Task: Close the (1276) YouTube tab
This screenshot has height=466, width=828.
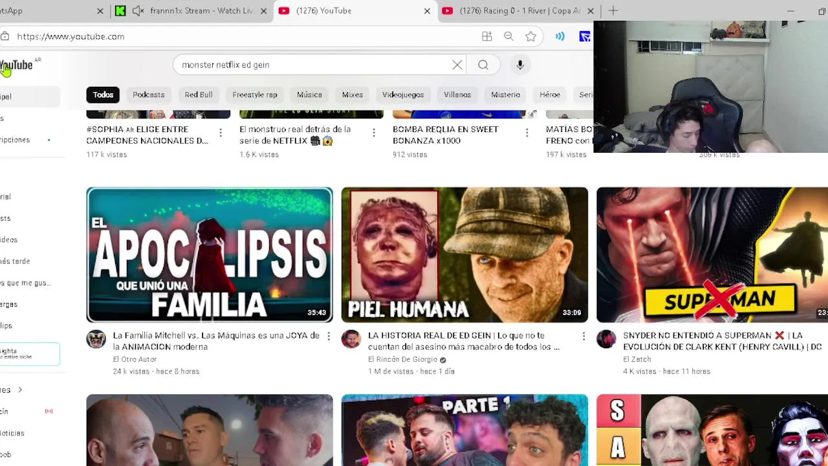Action: pyautogui.click(x=427, y=11)
